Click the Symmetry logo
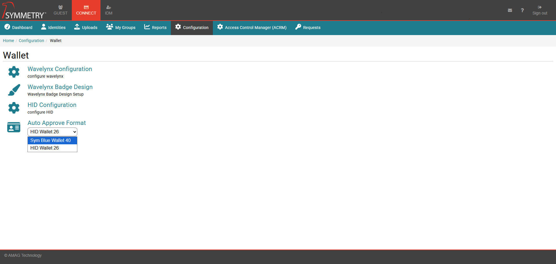Image resolution: width=556 pixels, height=264 pixels. (24, 10)
